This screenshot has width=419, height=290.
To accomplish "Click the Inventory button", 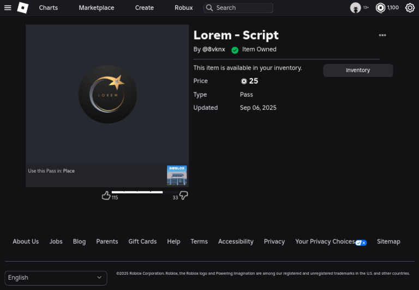I will (358, 70).
